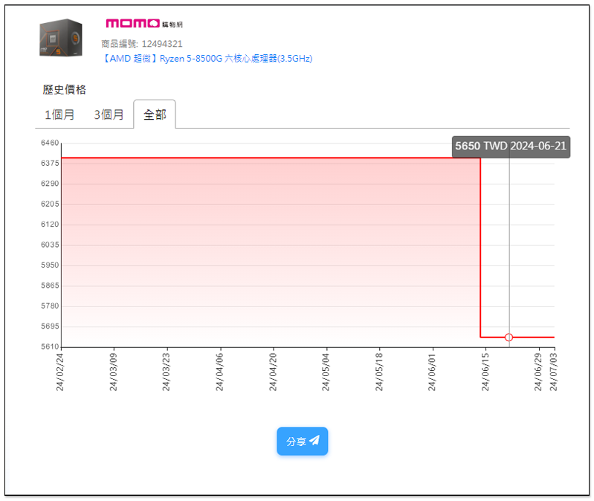The image size is (594, 501).
Task: Open the momo shopping site logo
Action: (144, 24)
